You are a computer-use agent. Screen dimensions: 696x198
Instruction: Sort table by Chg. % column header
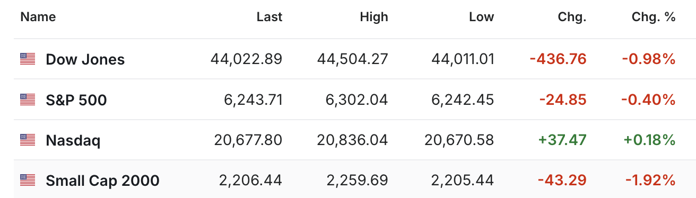(x=654, y=17)
